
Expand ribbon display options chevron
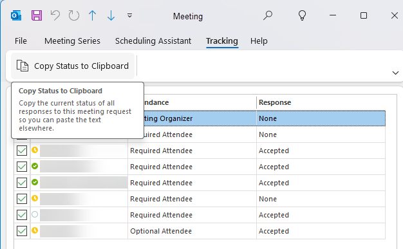pyautogui.click(x=395, y=73)
